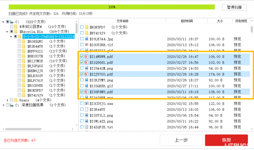Viewport: 254px width, 150px height.
Task: Click the PDF icon of $I2JU7GO.pdf
Action: click(87, 74)
